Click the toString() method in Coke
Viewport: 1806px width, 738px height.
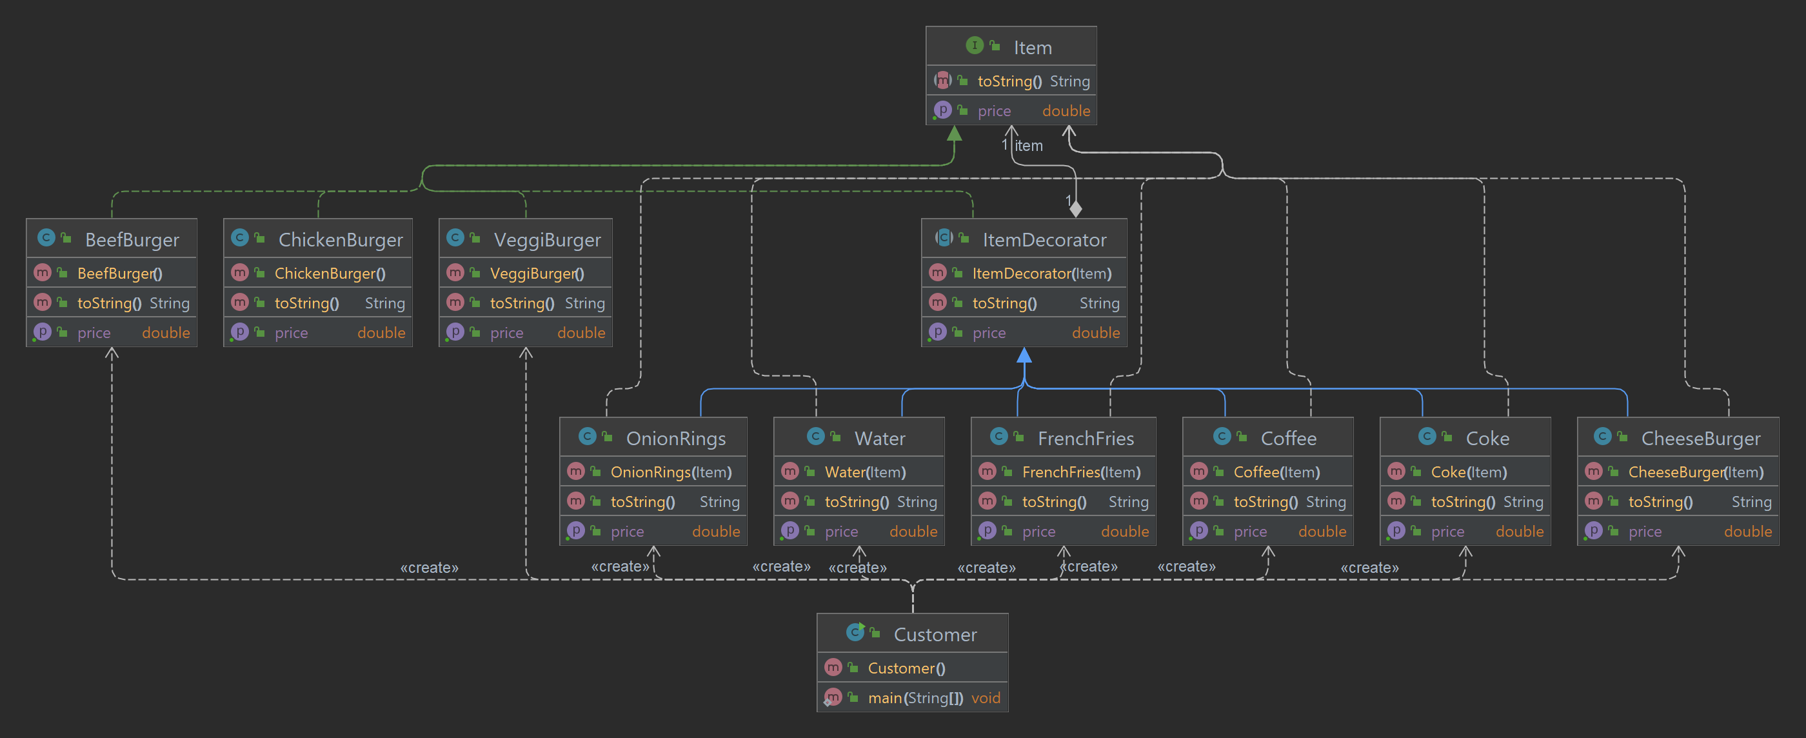1462,502
